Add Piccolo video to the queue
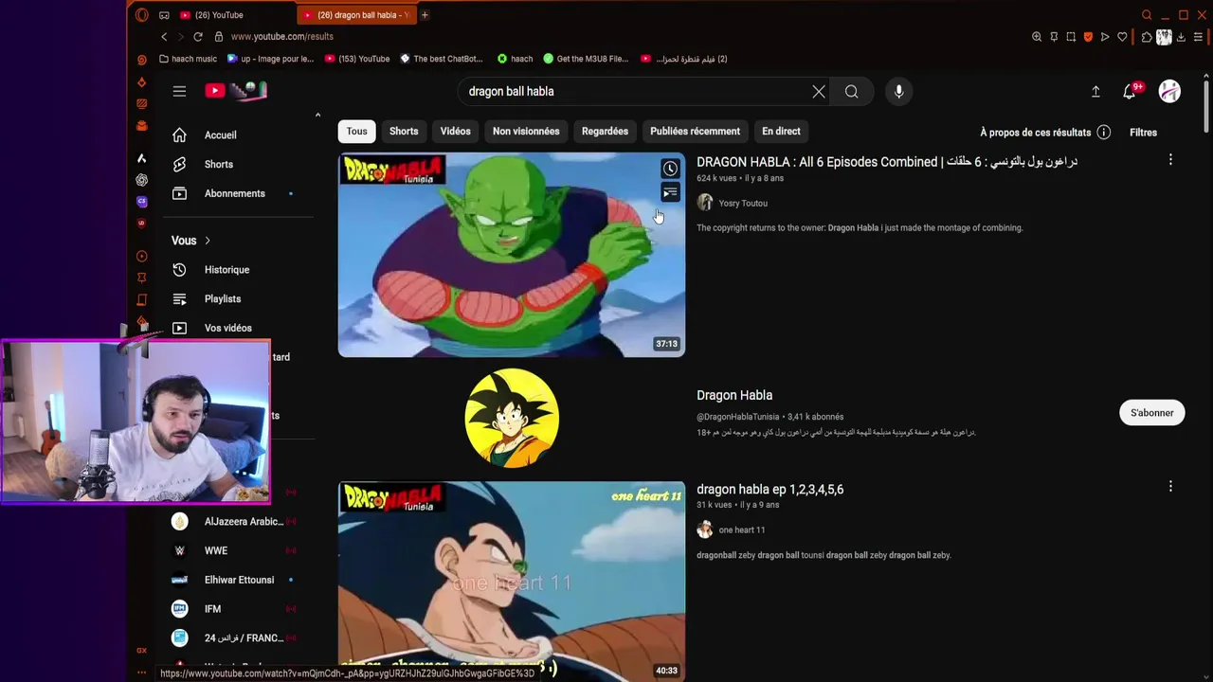This screenshot has height=682, width=1213. [670, 193]
